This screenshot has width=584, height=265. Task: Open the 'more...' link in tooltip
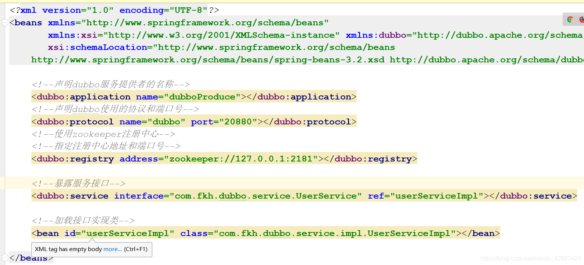click(113, 249)
